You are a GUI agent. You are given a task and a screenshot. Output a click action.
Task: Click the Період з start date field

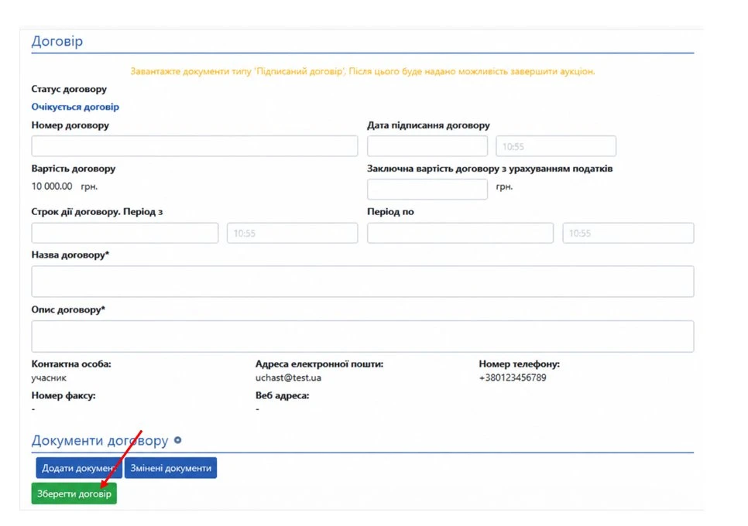pos(125,233)
